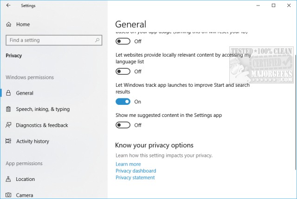Open the Speech, inking, & typing clipboard icon
Viewport: 297px width, 199px height.
(x=8, y=109)
